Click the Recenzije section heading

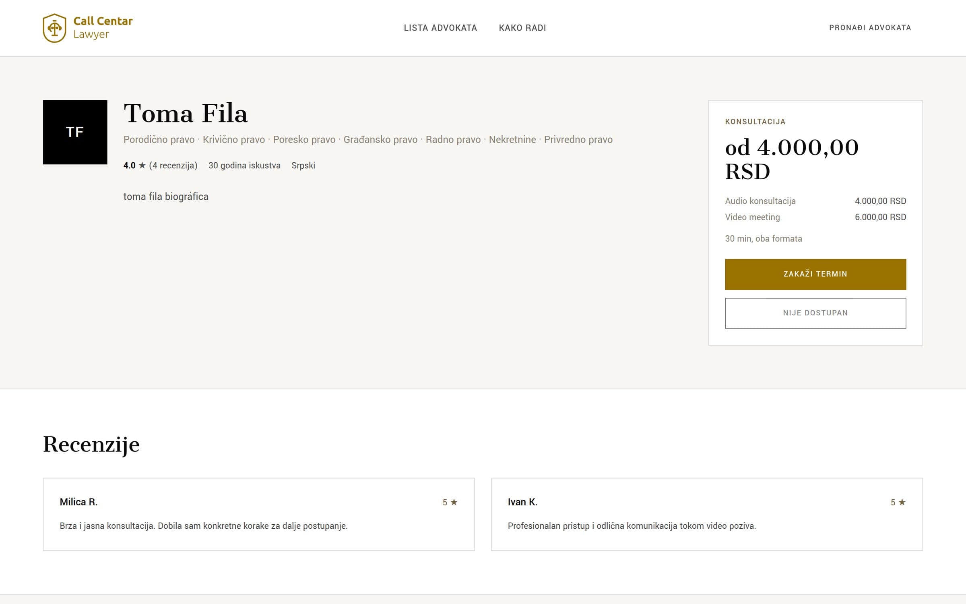[x=91, y=445]
